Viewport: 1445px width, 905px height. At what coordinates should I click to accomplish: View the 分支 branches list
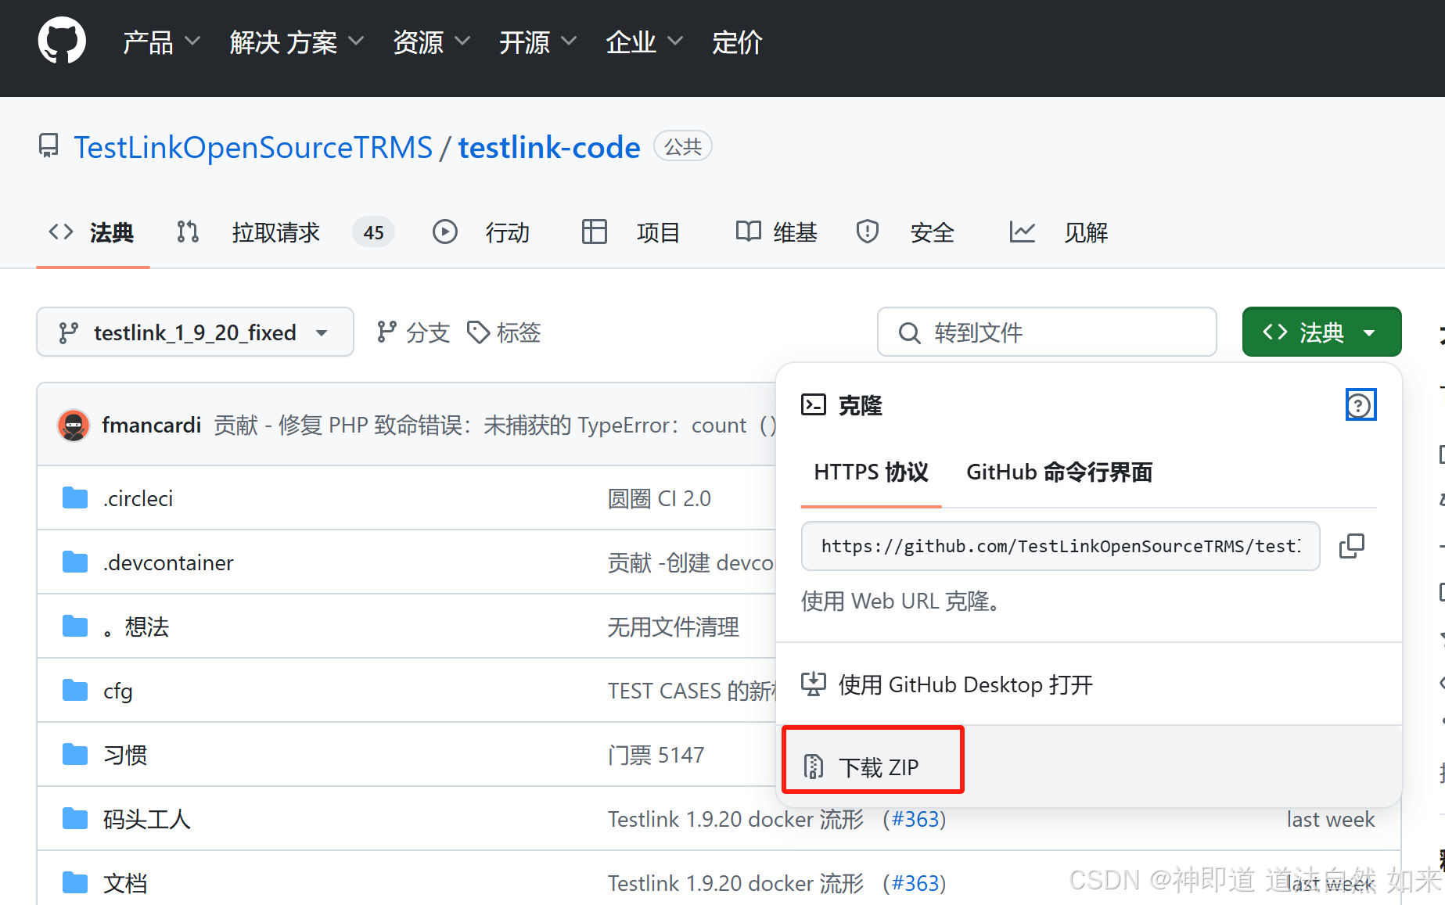click(413, 332)
